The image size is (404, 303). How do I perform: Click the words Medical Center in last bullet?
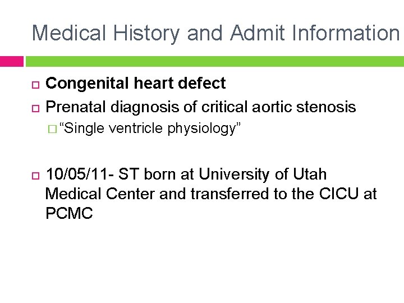click(100, 194)
